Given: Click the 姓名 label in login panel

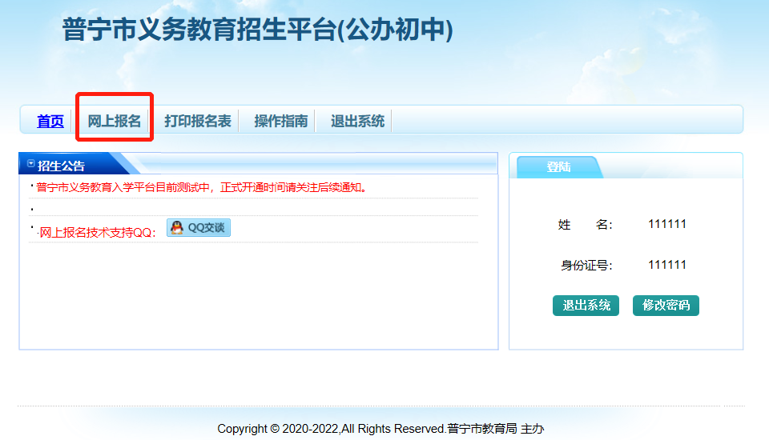Looking at the screenshot, I should click(x=585, y=225).
